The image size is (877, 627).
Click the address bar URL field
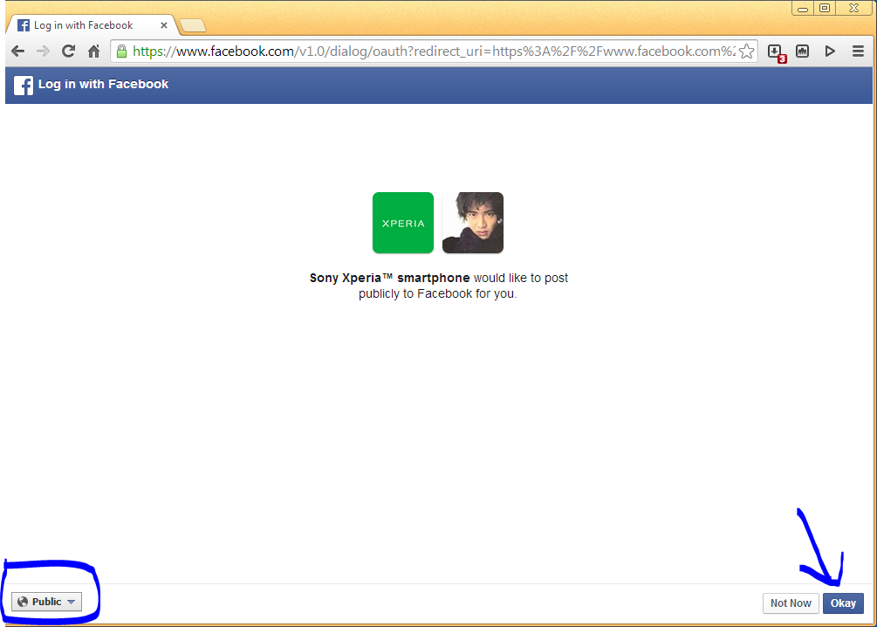(434, 52)
